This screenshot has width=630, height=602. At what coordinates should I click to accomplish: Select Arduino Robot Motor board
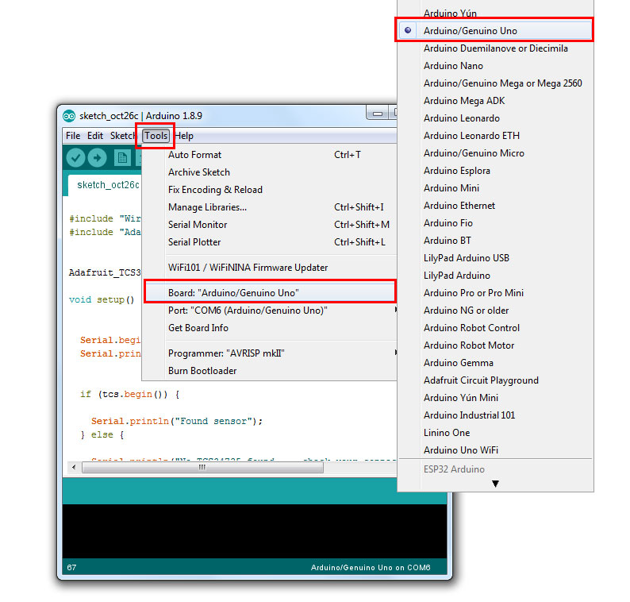pos(495,345)
